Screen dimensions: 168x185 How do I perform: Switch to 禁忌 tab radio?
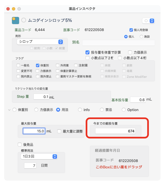(102, 110)
